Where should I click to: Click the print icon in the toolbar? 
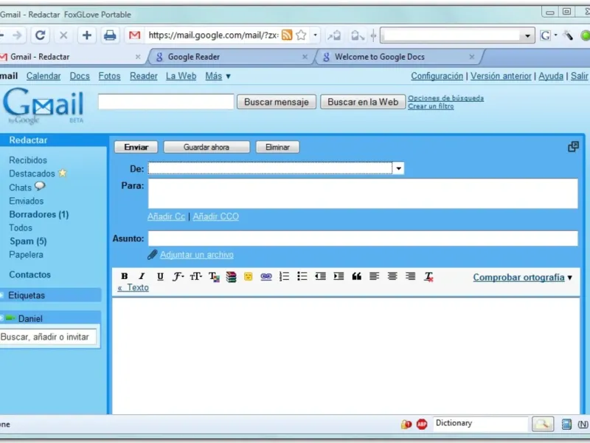pos(110,35)
